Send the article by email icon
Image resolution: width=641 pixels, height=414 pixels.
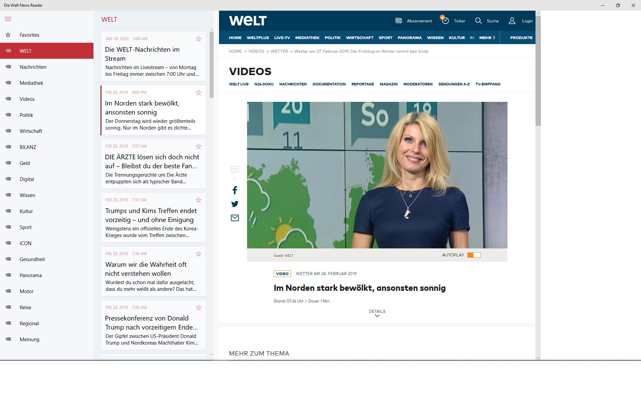pos(235,218)
